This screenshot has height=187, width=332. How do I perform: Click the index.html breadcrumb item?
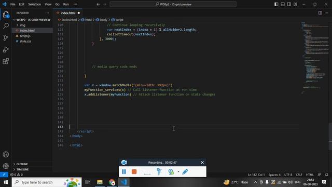click(67, 20)
